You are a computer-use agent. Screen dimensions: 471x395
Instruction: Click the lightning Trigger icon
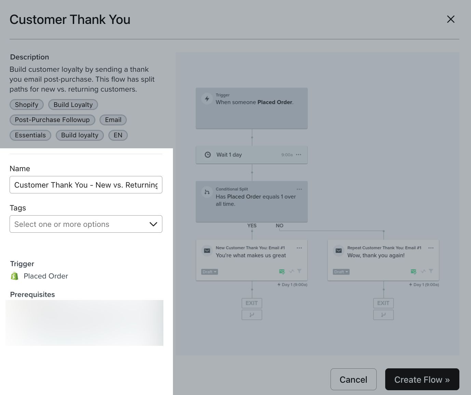tap(207, 98)
